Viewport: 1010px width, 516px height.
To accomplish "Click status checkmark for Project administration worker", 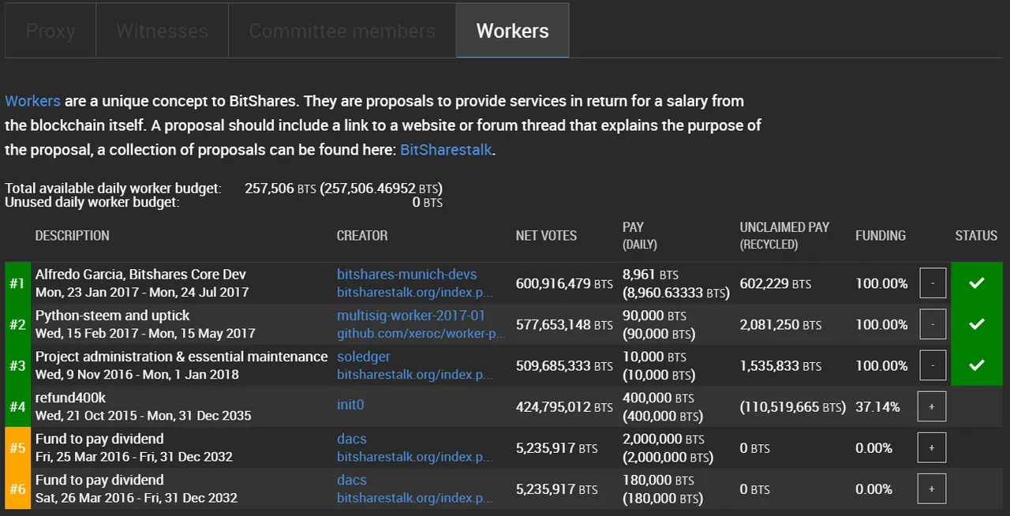I will click(x=977, y=365).
